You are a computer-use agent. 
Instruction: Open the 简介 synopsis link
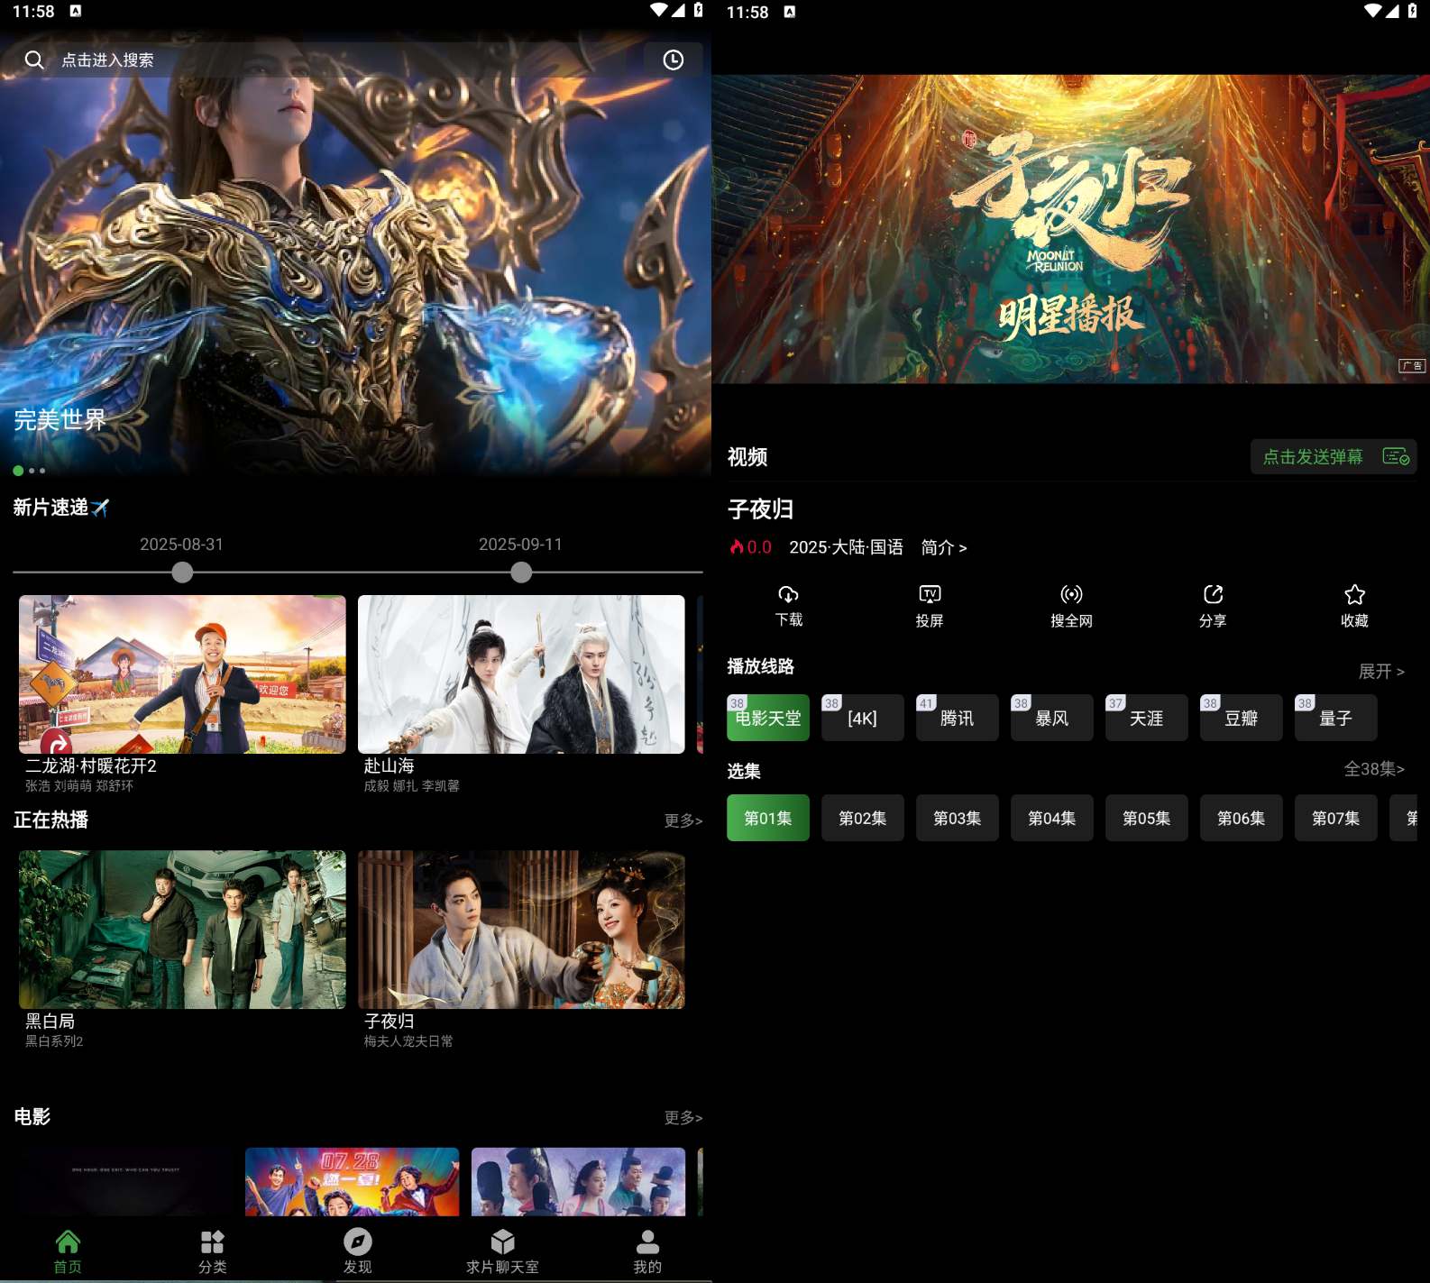click(x=944, y=547)
